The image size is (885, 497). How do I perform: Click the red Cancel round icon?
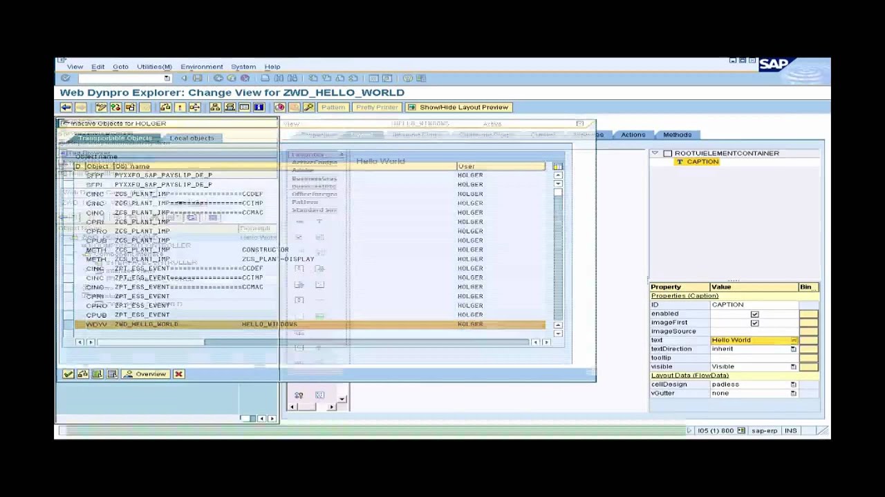[245, 79]
